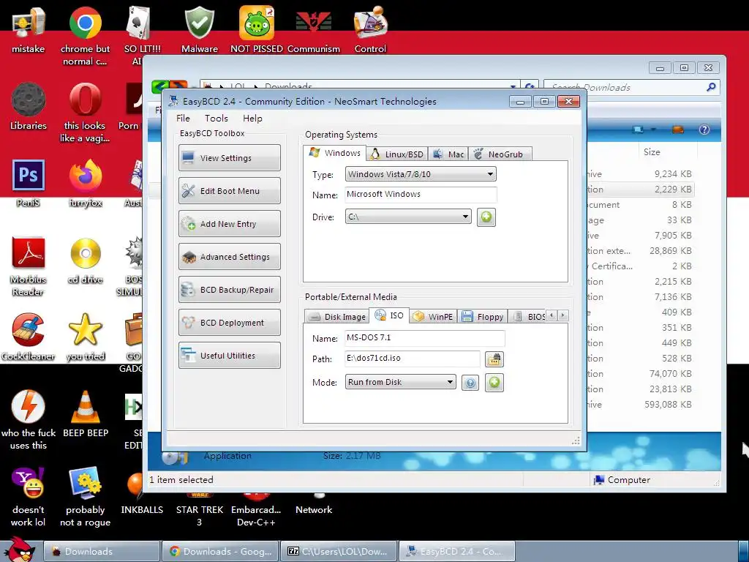Open Advanced Settings in EasyBCD
The width and height of the screenshot is (749, 562).
click(x=229, y=257)
